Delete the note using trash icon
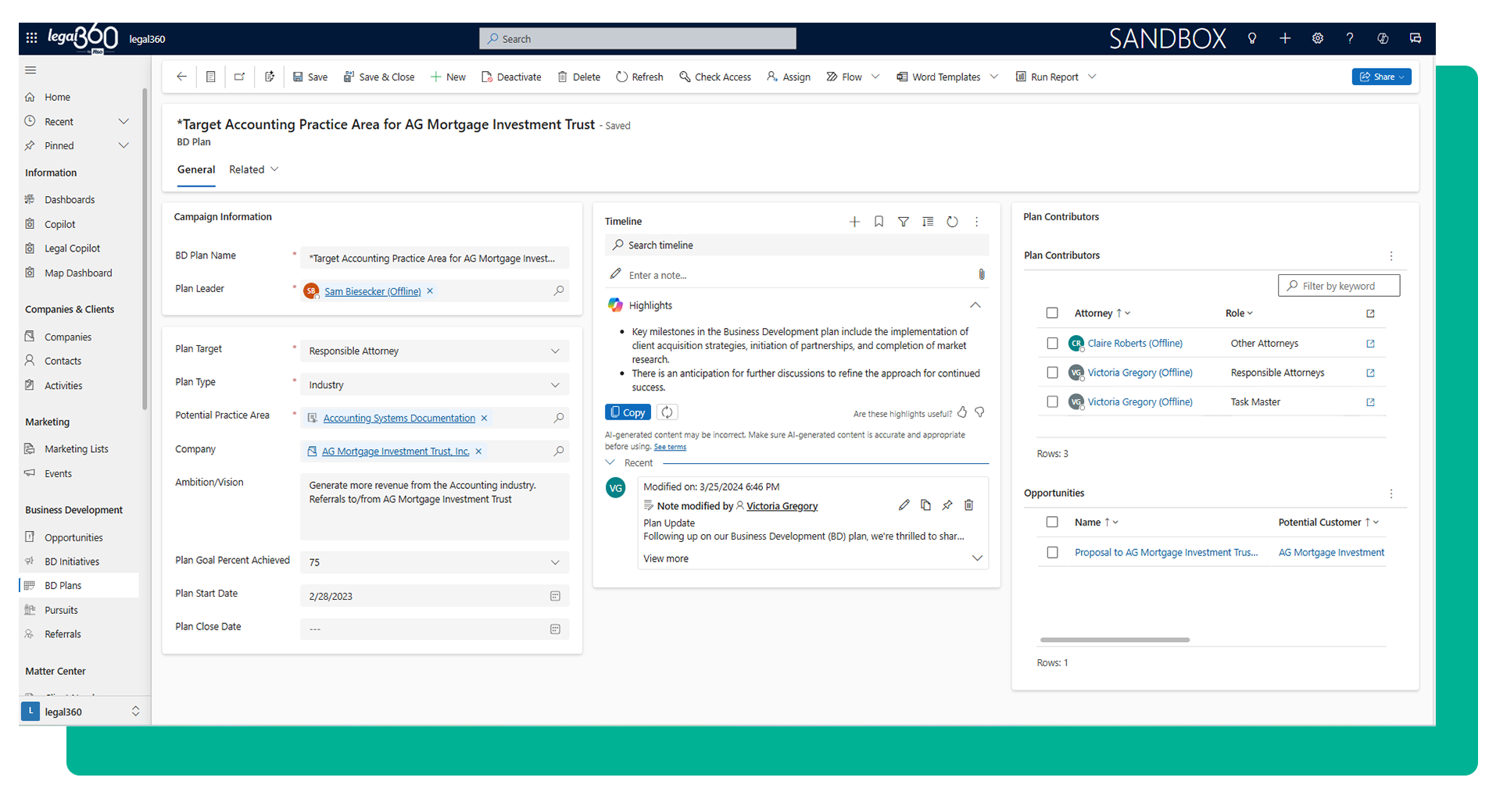The height and width of the screenshot is (806, 1489). 968,505
